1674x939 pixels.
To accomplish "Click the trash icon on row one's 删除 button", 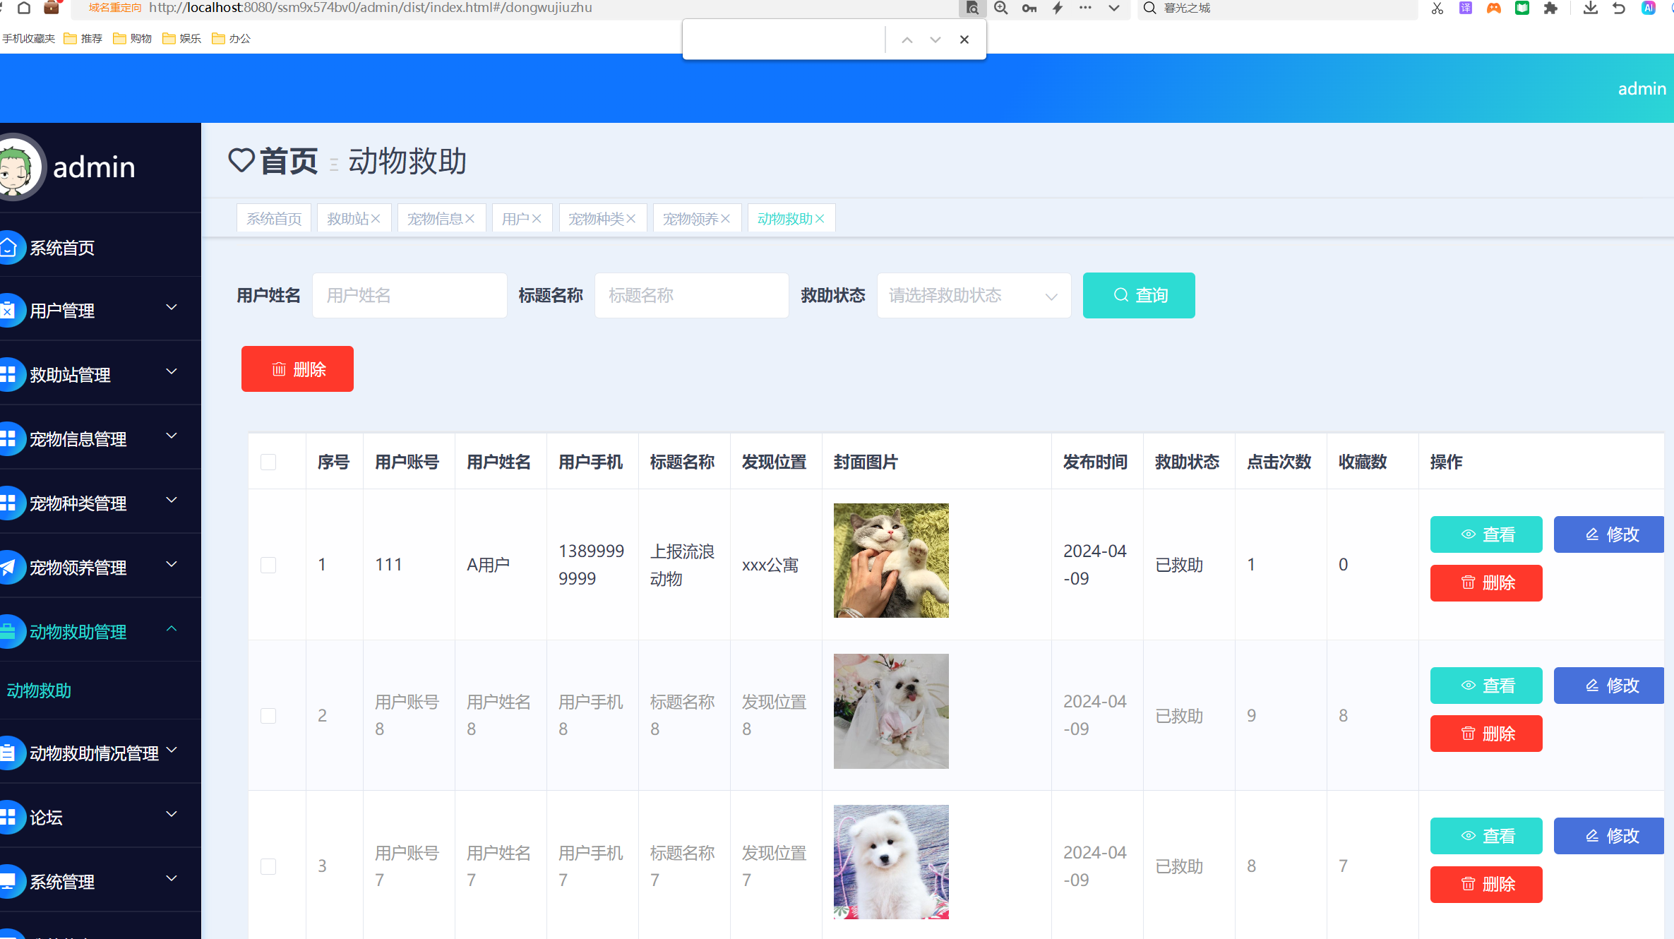I will point(1468,582).
